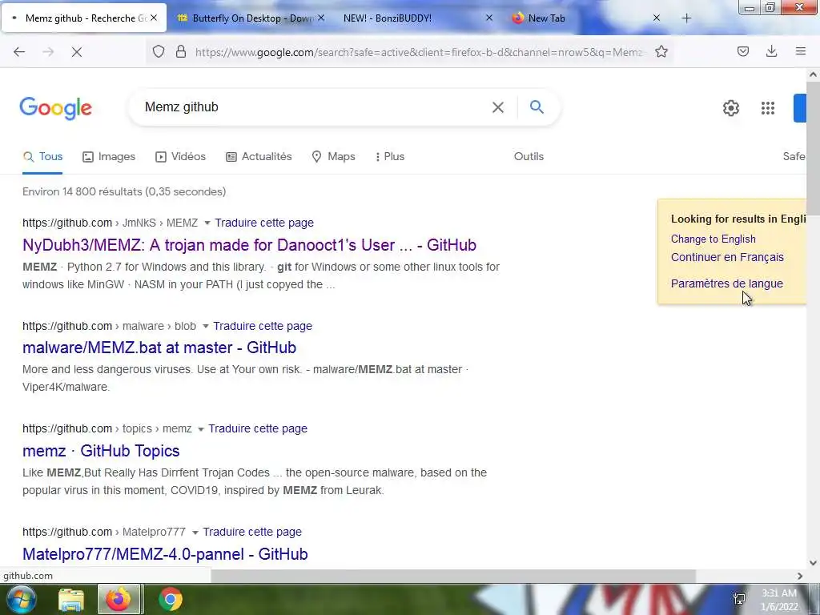
Task: Open memz · GitHub Topics result
Action: 101,451
